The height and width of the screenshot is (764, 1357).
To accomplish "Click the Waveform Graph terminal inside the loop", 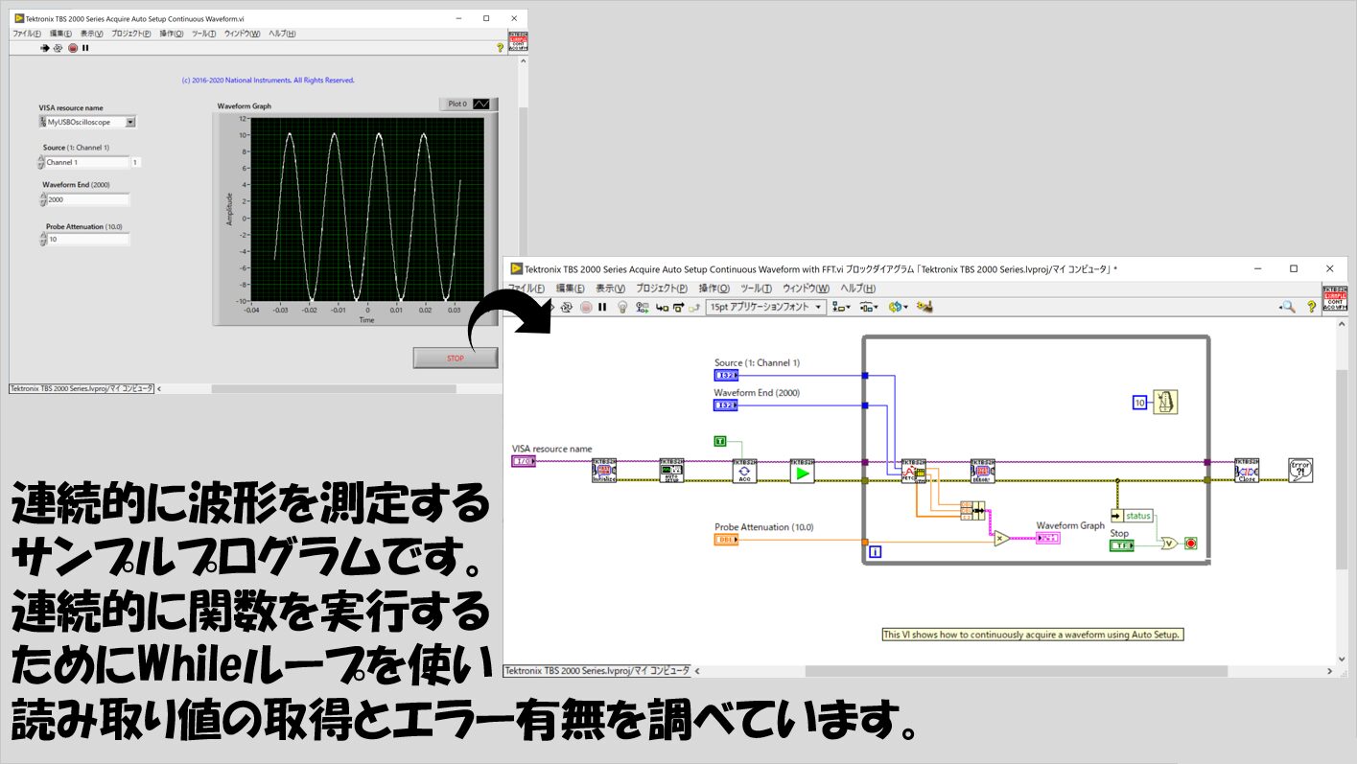I will pyautogui.click(x=1048, y=538).
